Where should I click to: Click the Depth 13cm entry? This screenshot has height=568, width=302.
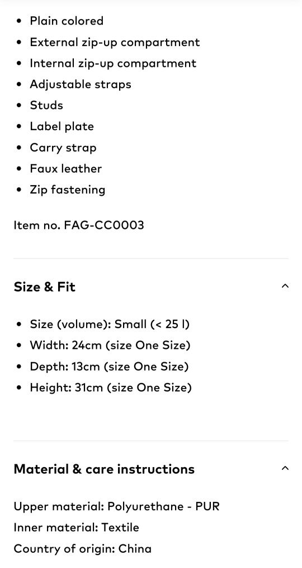[x=110, y=367]
